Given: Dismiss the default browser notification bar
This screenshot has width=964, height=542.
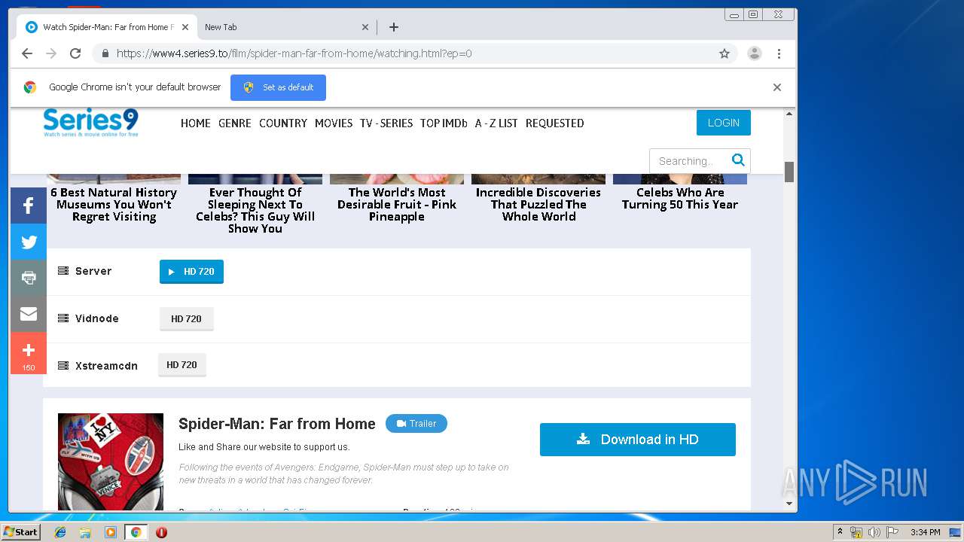Looking at the screenshot, I should [777, 87].
